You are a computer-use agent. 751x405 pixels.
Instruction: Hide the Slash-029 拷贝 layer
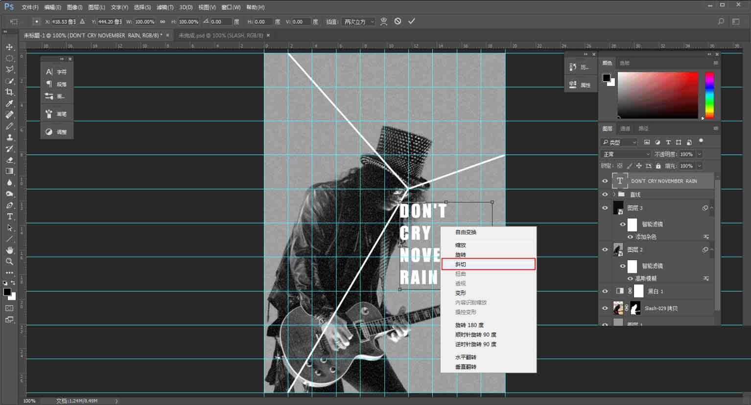tap(605, 308)
